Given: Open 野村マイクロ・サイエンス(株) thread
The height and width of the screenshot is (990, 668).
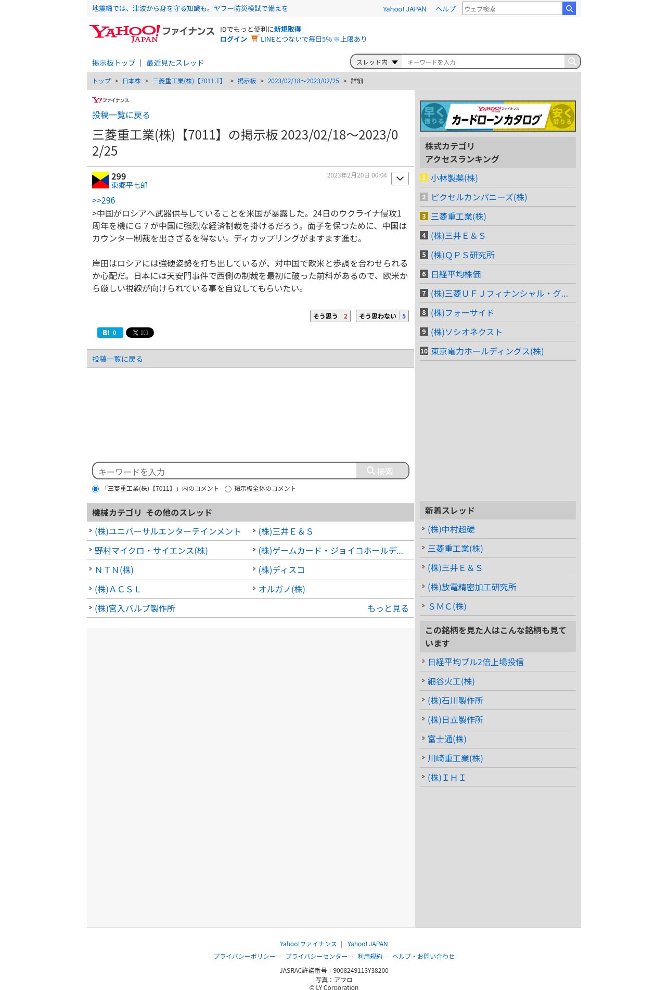Looking at the screenshot, I should pos(151,551).
